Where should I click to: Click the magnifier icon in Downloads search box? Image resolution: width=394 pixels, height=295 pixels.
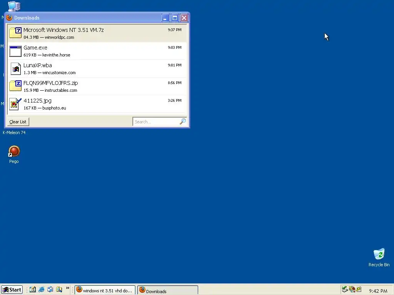(183, 121)
